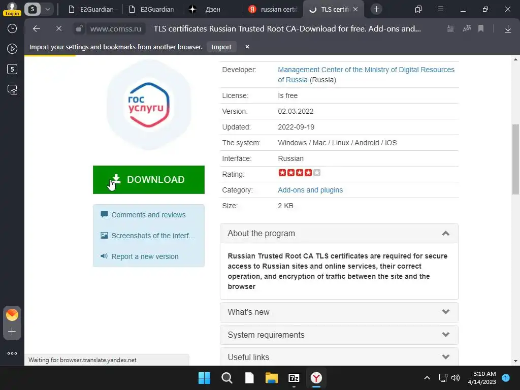This screenshot has width=520, height=390.
Task: Expand the What's new section
Action: tap(339, 312)
